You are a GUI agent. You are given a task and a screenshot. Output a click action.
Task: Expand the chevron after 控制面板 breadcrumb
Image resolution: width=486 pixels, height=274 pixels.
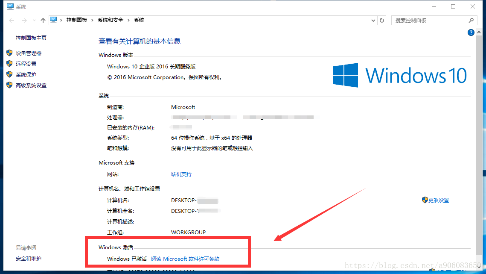(92, 20)
